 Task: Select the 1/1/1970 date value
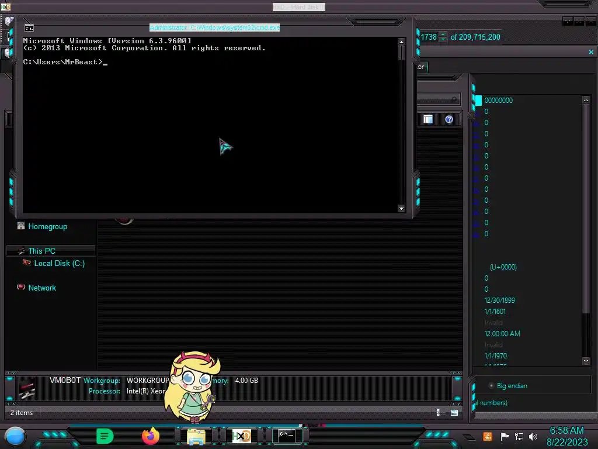495,355
